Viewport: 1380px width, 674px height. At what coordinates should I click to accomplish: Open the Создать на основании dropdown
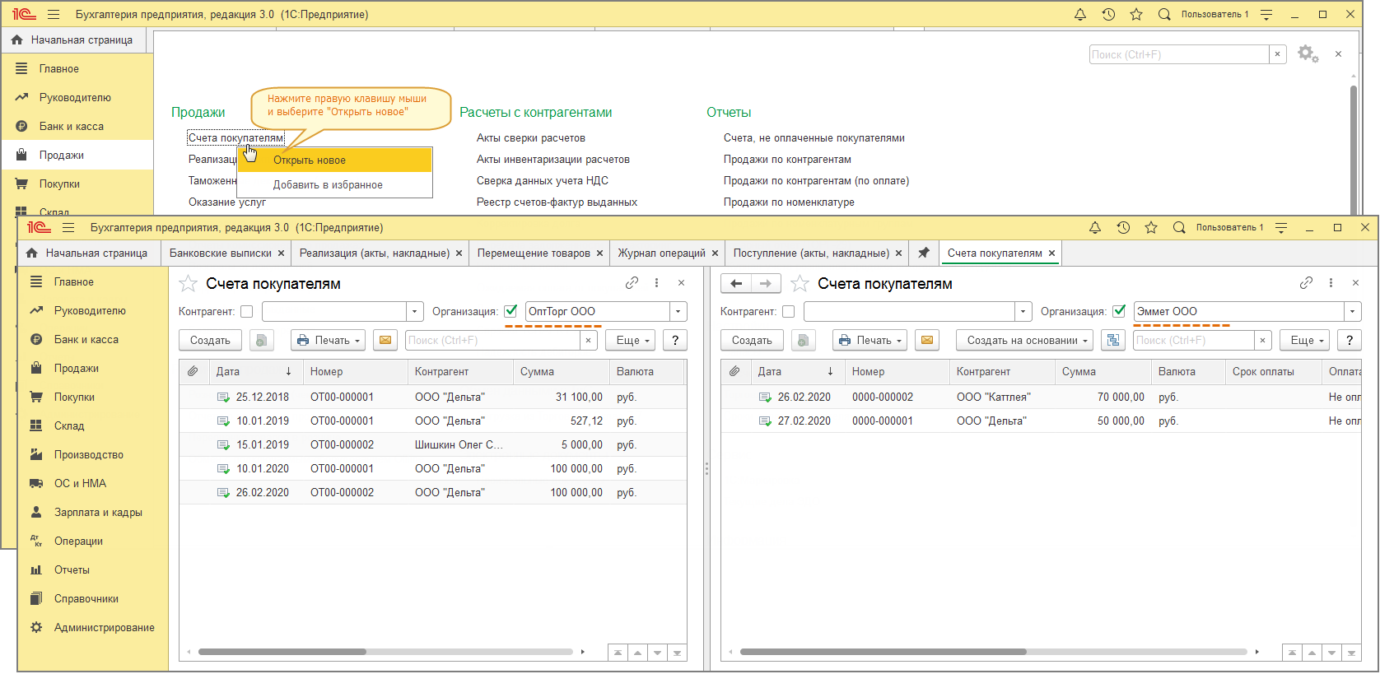coord(1024,341)
